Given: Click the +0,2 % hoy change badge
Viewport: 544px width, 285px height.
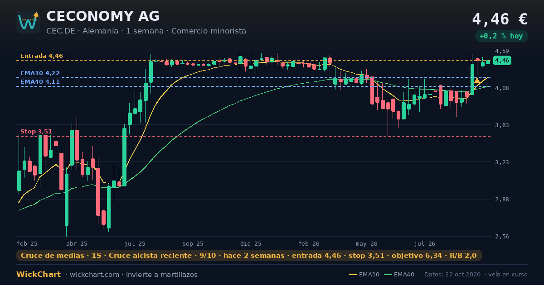Looking at the screenshot, I should (x=501, y=36).
